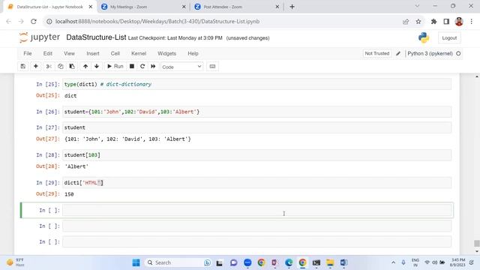Restart the kernel
This screenshot has width=480, height=270.
(x=142, y=67)
